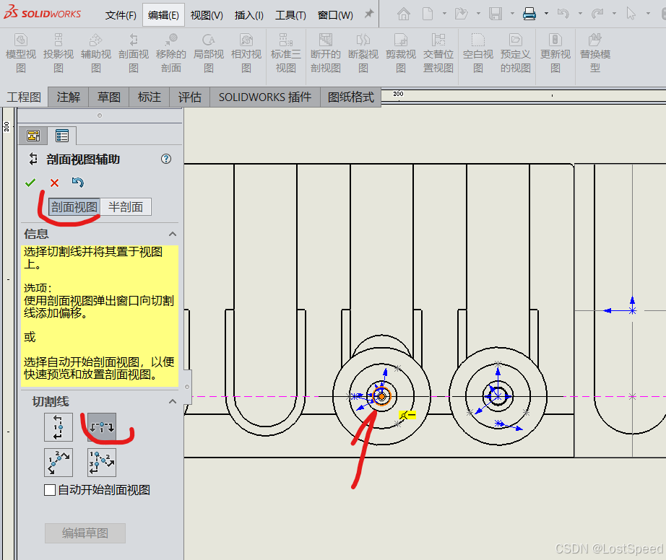The height and width of the screenshot is (560, 666).
Task: Choose the 局部视图 (Detail View) tool
Action: coord(209,53)
